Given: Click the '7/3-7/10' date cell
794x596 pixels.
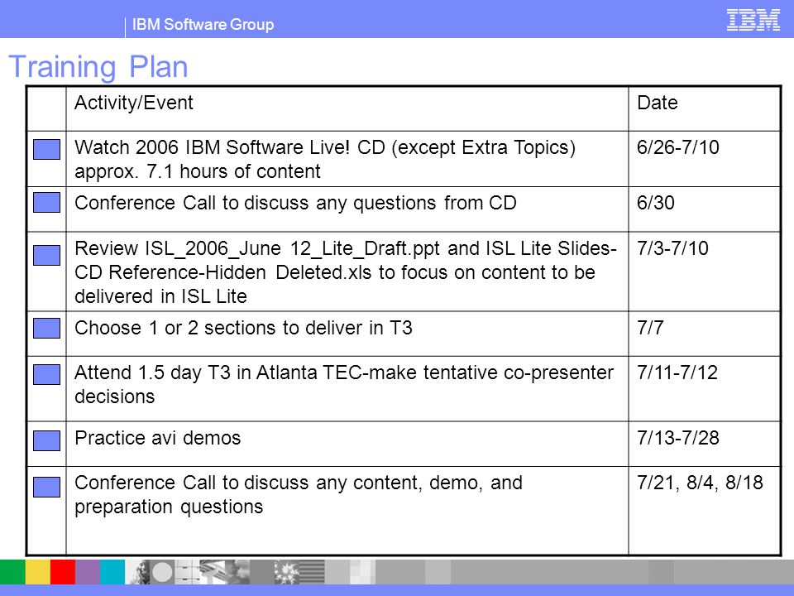Looking at the screenshot, I should pos(705,272).
